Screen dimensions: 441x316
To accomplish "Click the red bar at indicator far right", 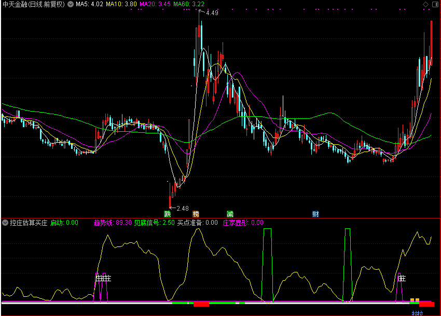I will pyautogui.click(x=426, y=305).
